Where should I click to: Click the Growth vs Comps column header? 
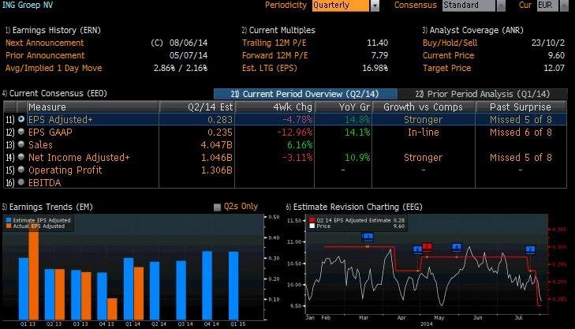tap(424, 107)
